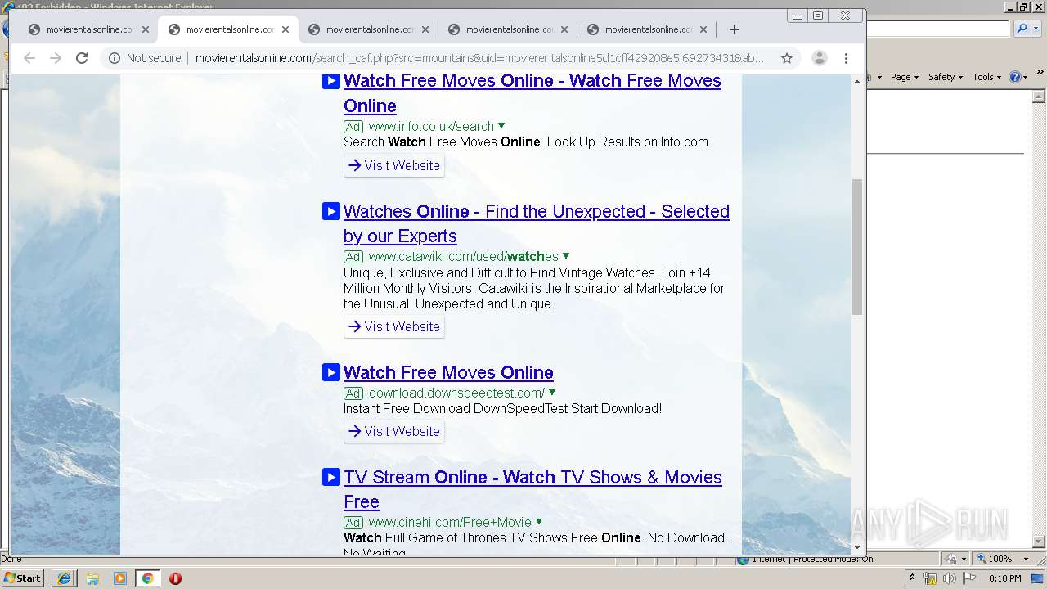Click Internet Explorer search magnifier button

tap(1022, 29)
